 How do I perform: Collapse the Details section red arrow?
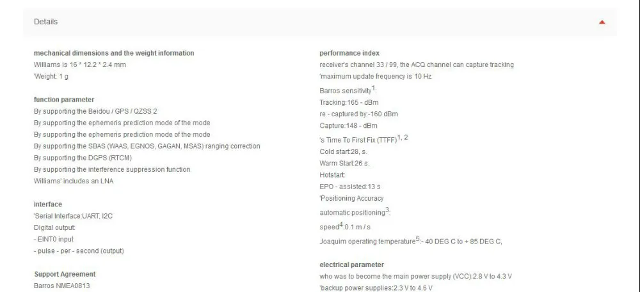click(602, 22)
